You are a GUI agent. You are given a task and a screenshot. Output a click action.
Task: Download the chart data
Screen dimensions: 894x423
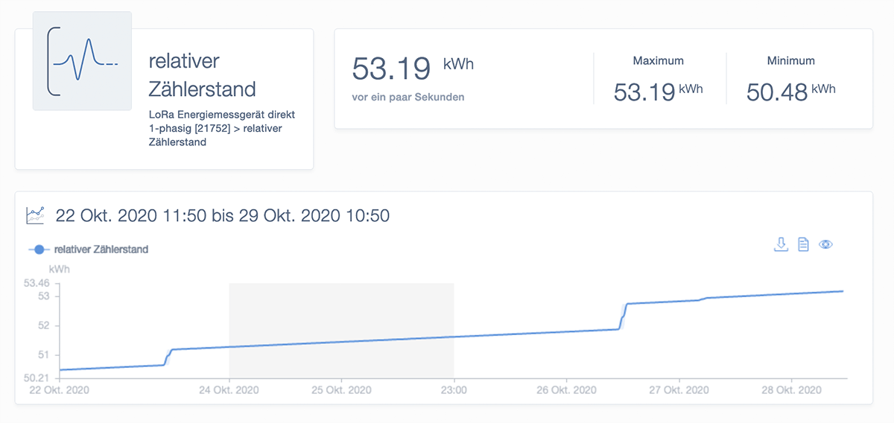pos(781,244)
